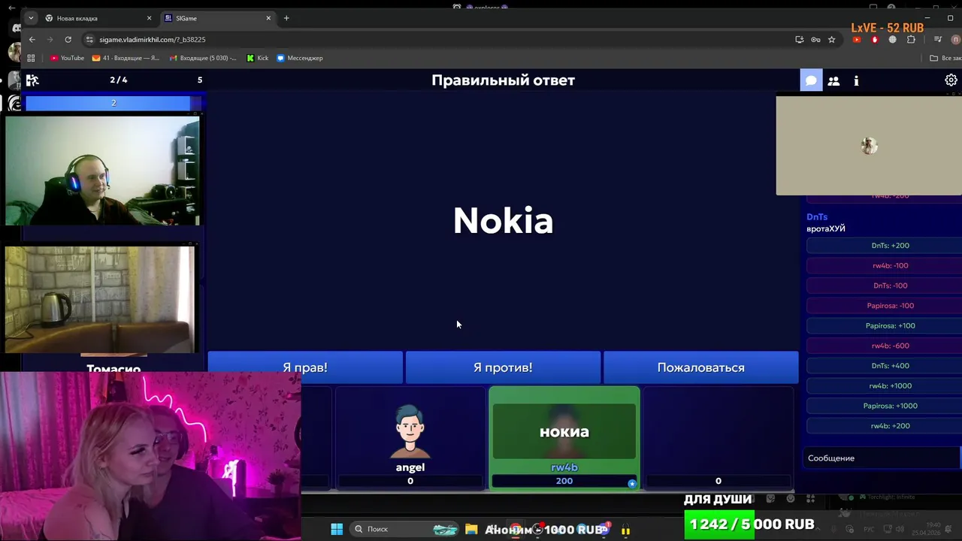Open a new browser tab
This screenshot has width=962, height=541.
286,18
